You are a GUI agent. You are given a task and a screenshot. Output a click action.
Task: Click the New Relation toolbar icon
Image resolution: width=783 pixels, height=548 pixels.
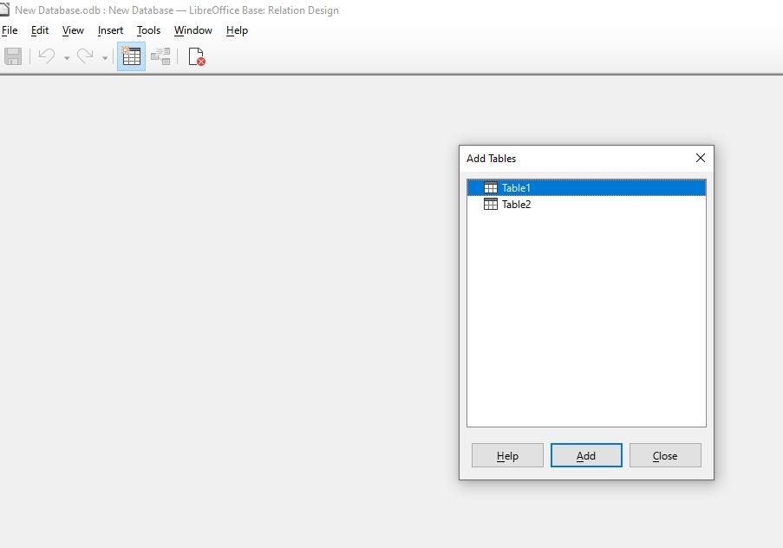point(160,57)
